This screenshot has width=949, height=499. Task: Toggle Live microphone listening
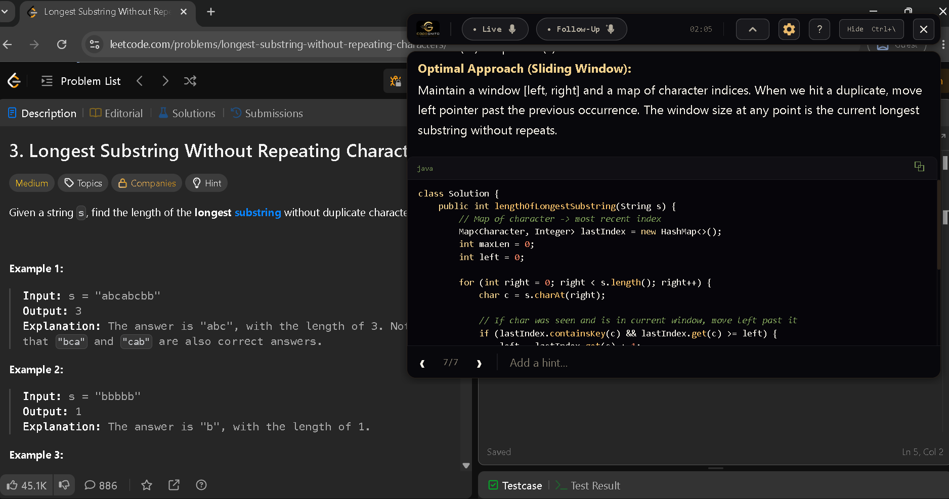(495, 29)
